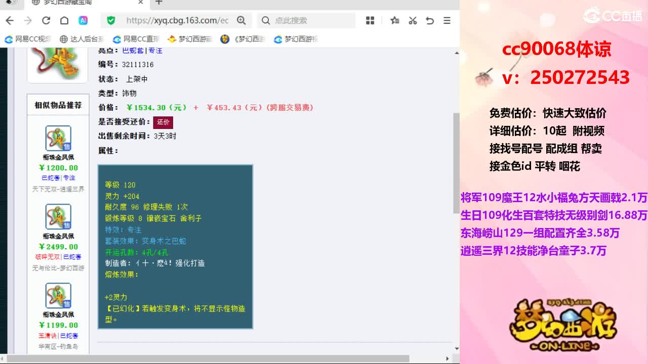Click the undo closed tab icon
This screenshot has height=364, width=648.
coord(430,20)
